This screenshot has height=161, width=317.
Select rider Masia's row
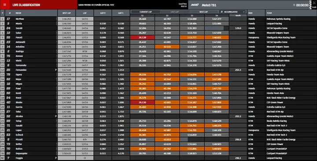pyautogui.click(x=158, y=23)
